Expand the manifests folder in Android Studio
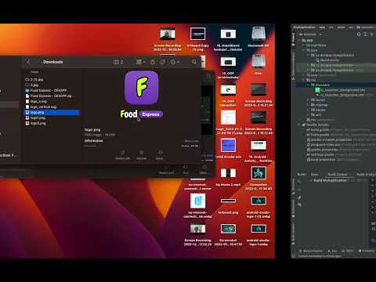This screenshot has width=376, height=282. pos(303,45)
